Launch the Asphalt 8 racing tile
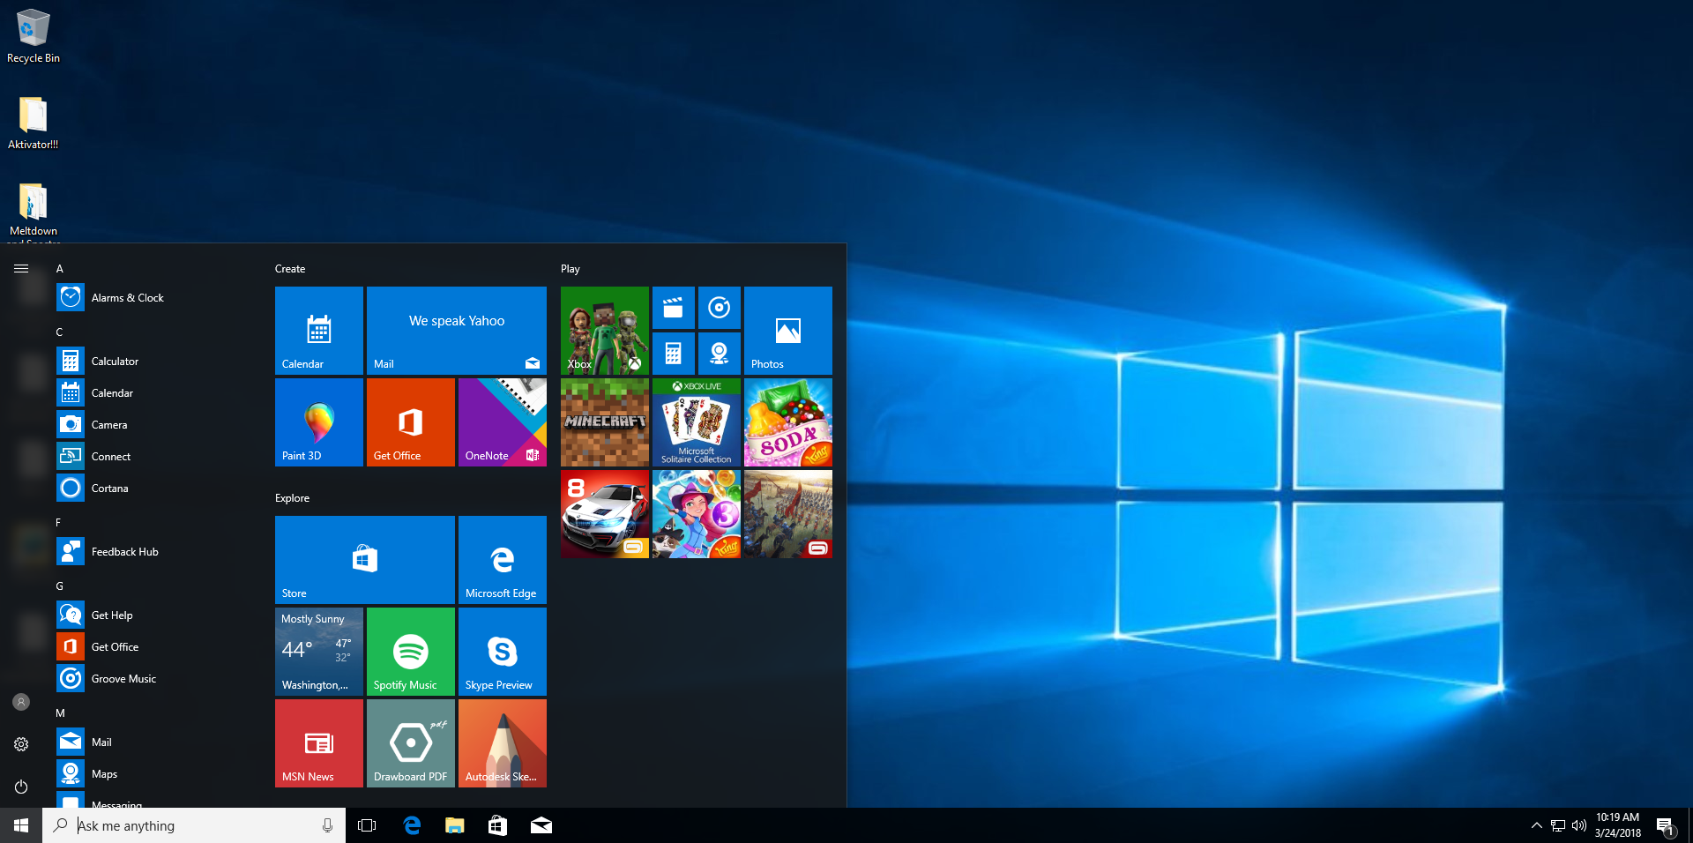This screenshot has height=843, width=1693. 605,514
